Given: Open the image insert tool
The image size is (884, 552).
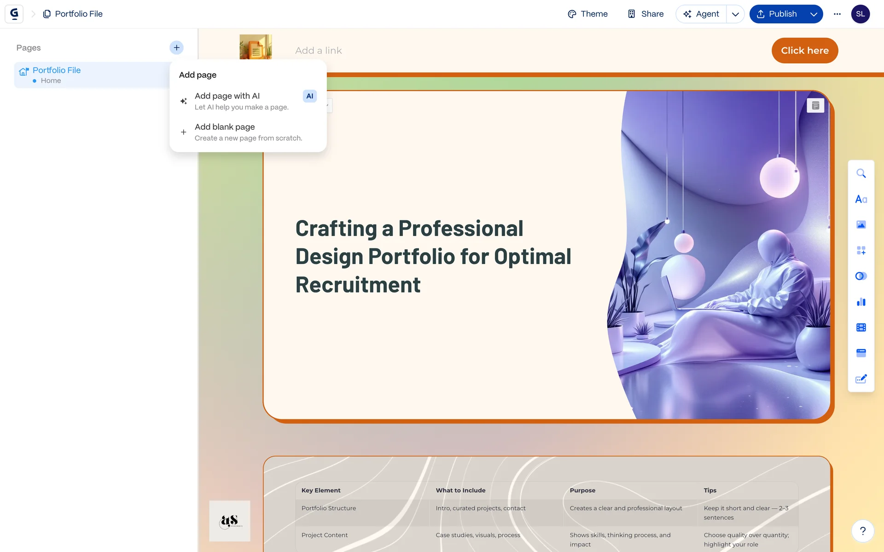Looking at the screenshot, I should click(861, 225).
